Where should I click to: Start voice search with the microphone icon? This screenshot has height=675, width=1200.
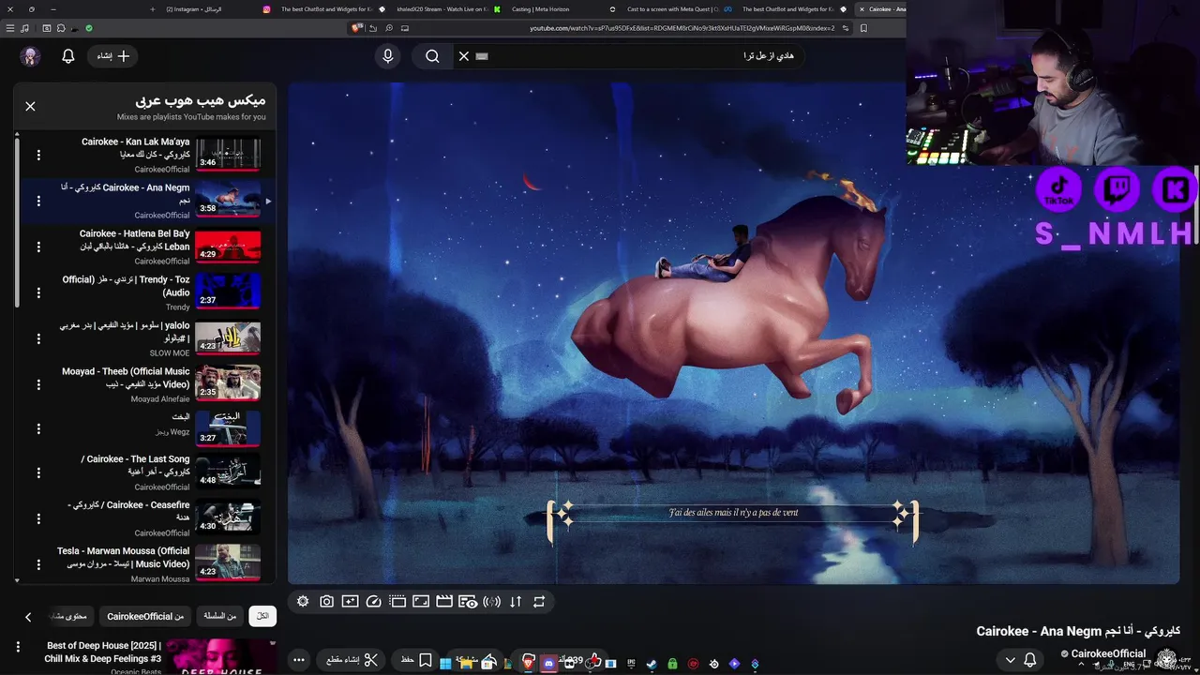click(388, 56)
